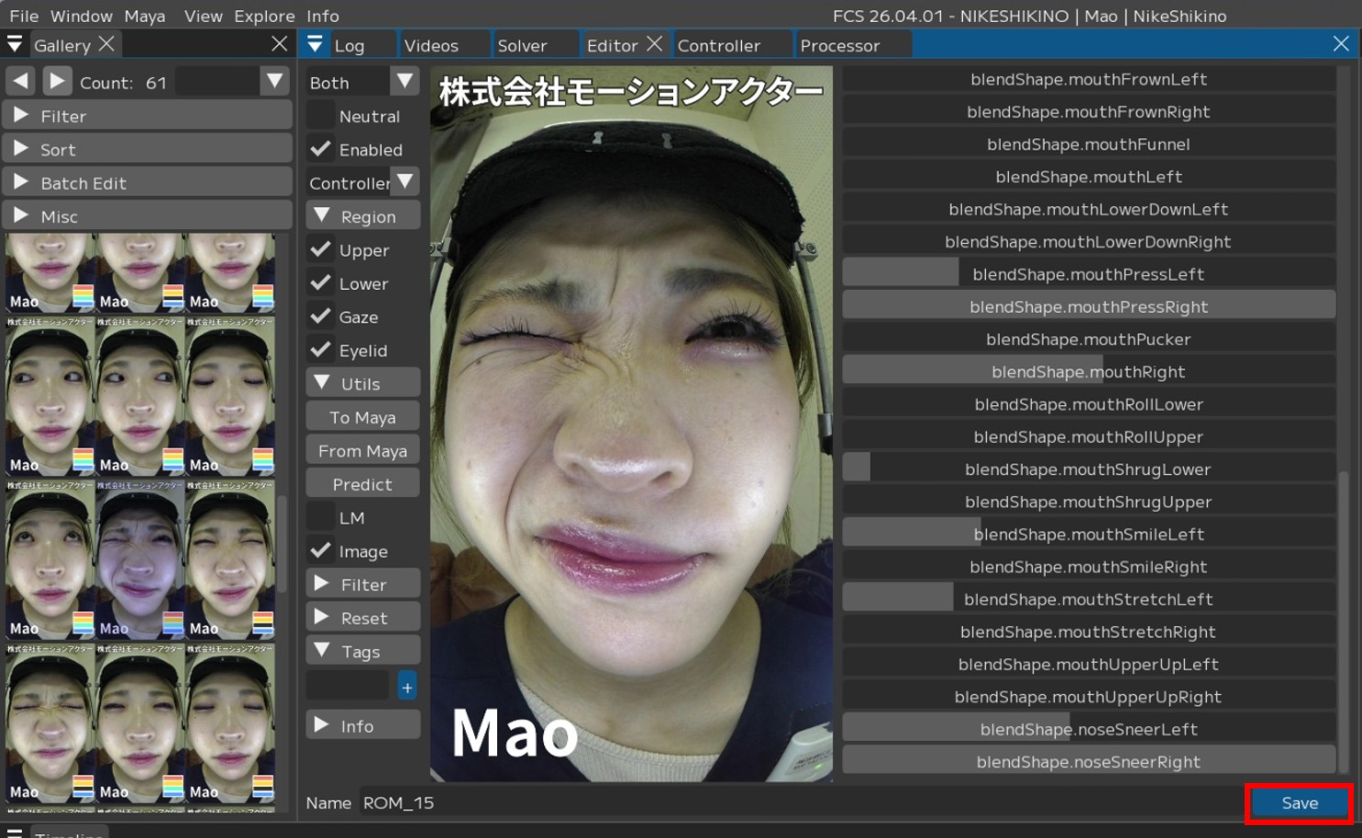
Task: Open the Maya menu
Action: tap(144, 16)
